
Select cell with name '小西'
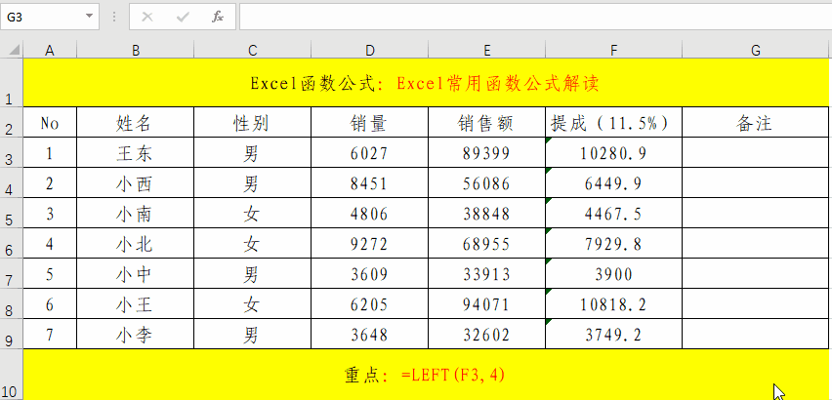tap(136, 182)
